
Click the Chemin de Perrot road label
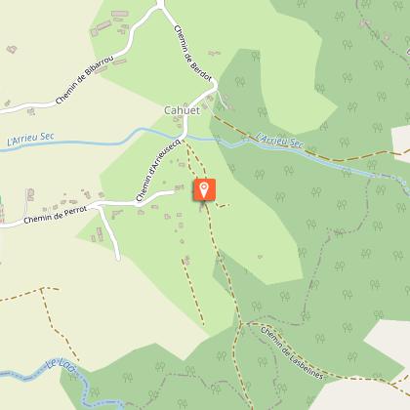[x=56, y=215]
